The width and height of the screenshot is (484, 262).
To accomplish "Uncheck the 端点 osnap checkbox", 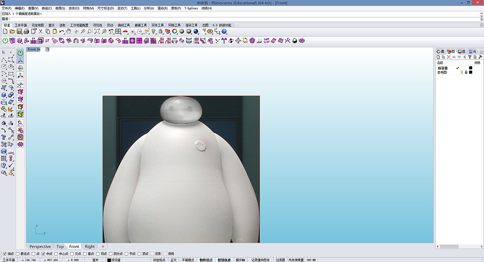I will tap(5, 254).
